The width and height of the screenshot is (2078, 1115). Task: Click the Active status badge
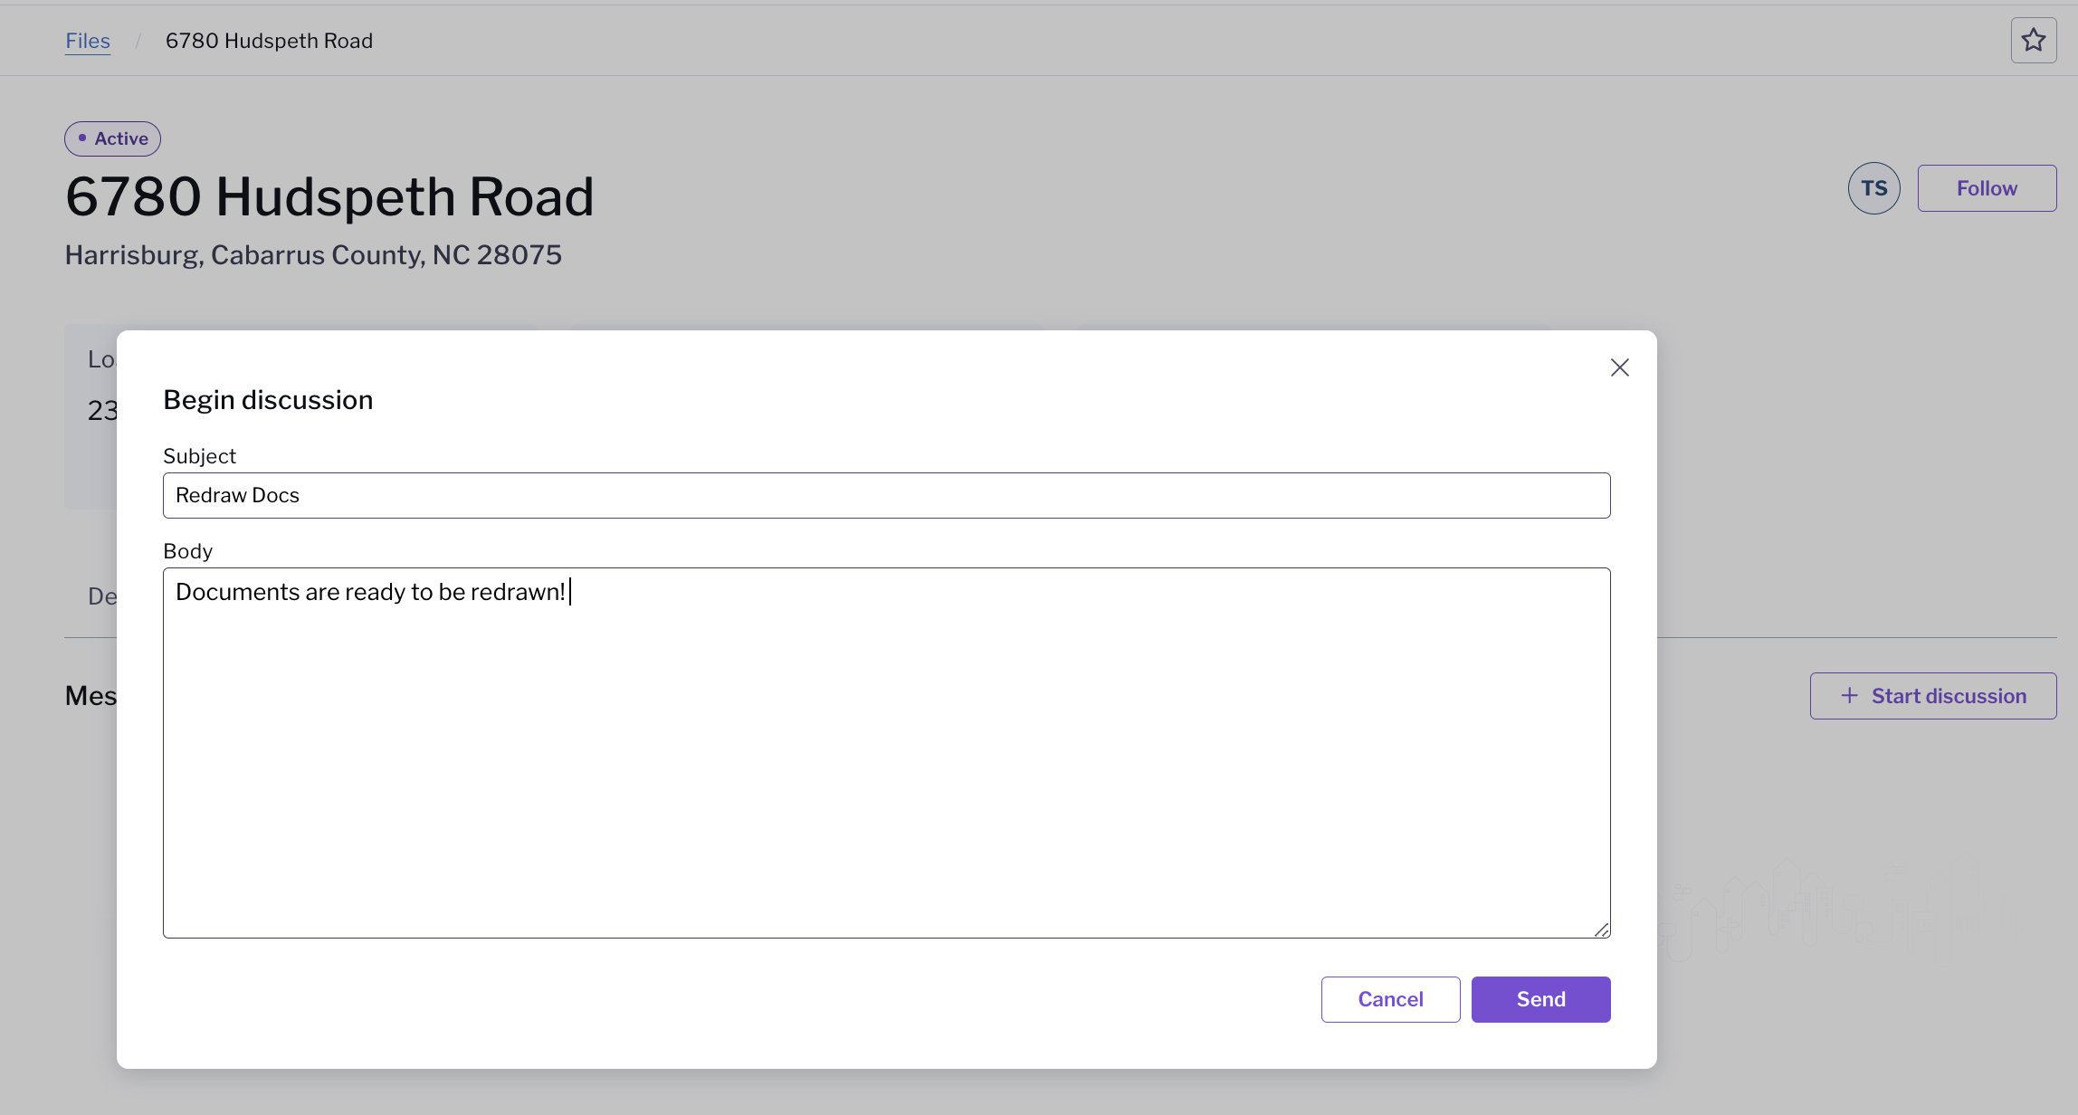112,138
